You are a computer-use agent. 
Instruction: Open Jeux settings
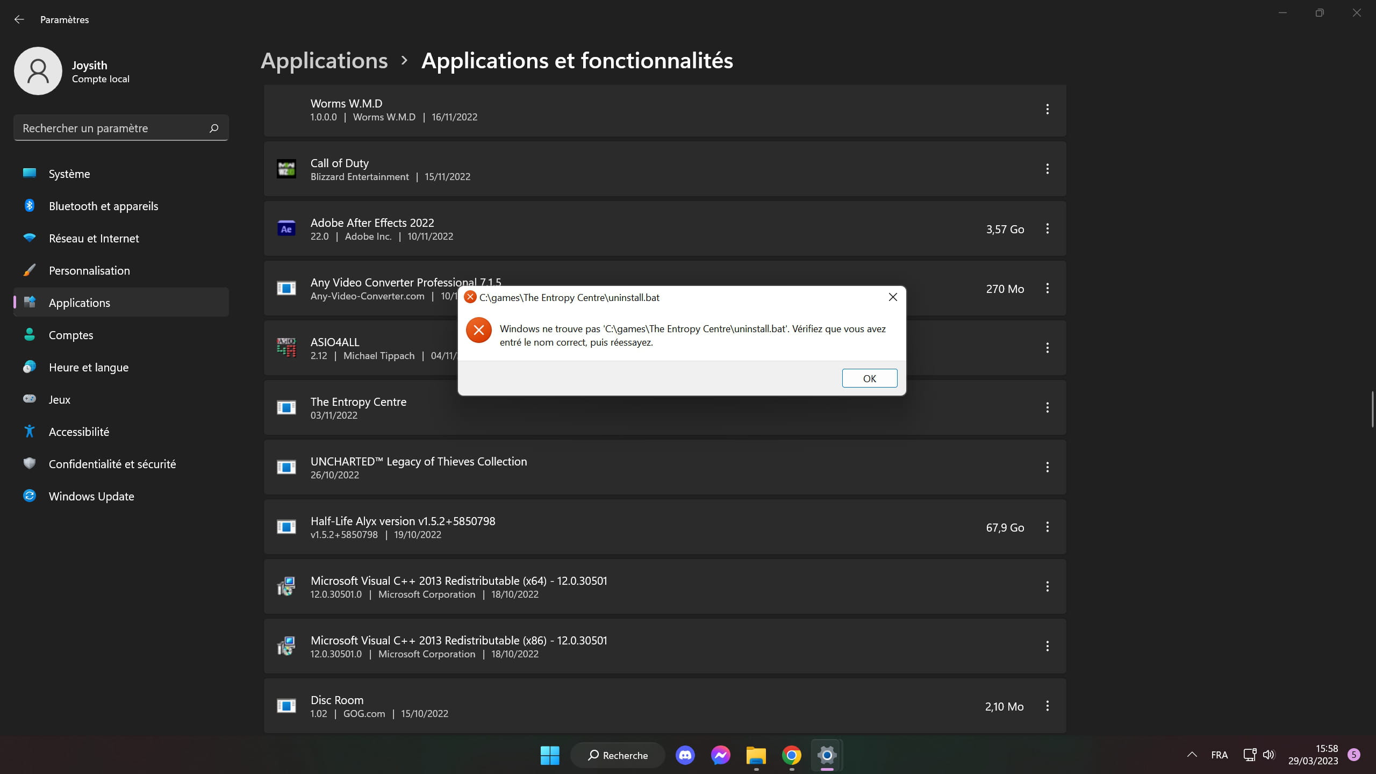(121, 399)
